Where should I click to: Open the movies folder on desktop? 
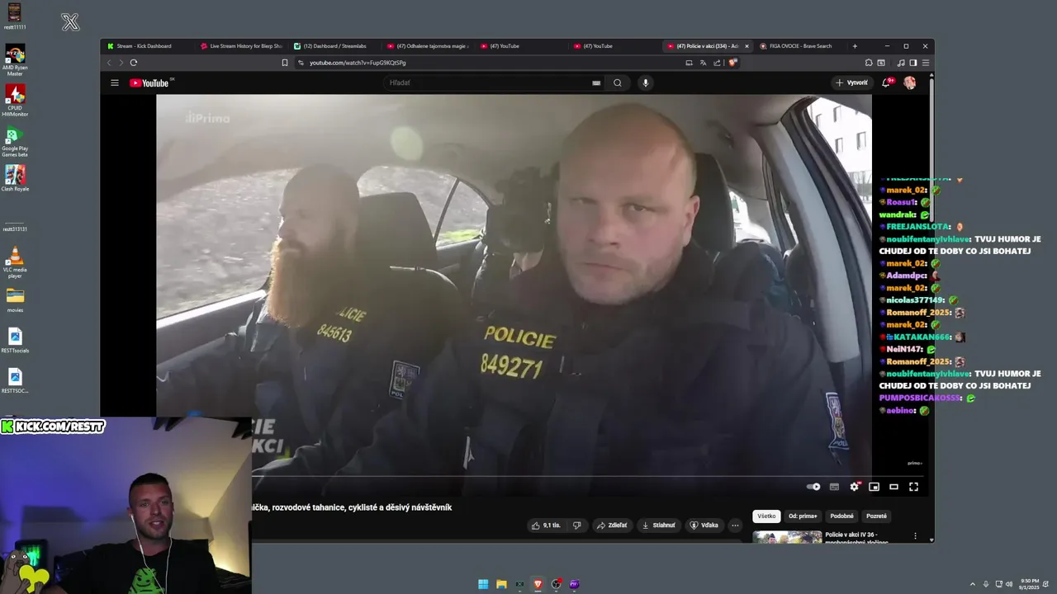pos(15,299)
